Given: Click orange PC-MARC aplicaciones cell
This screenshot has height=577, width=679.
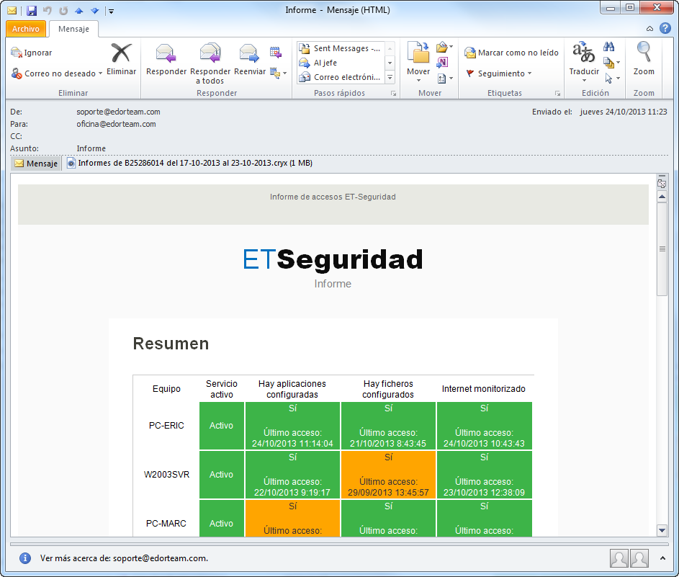Looking at the screenshot, I should point(292,519).
